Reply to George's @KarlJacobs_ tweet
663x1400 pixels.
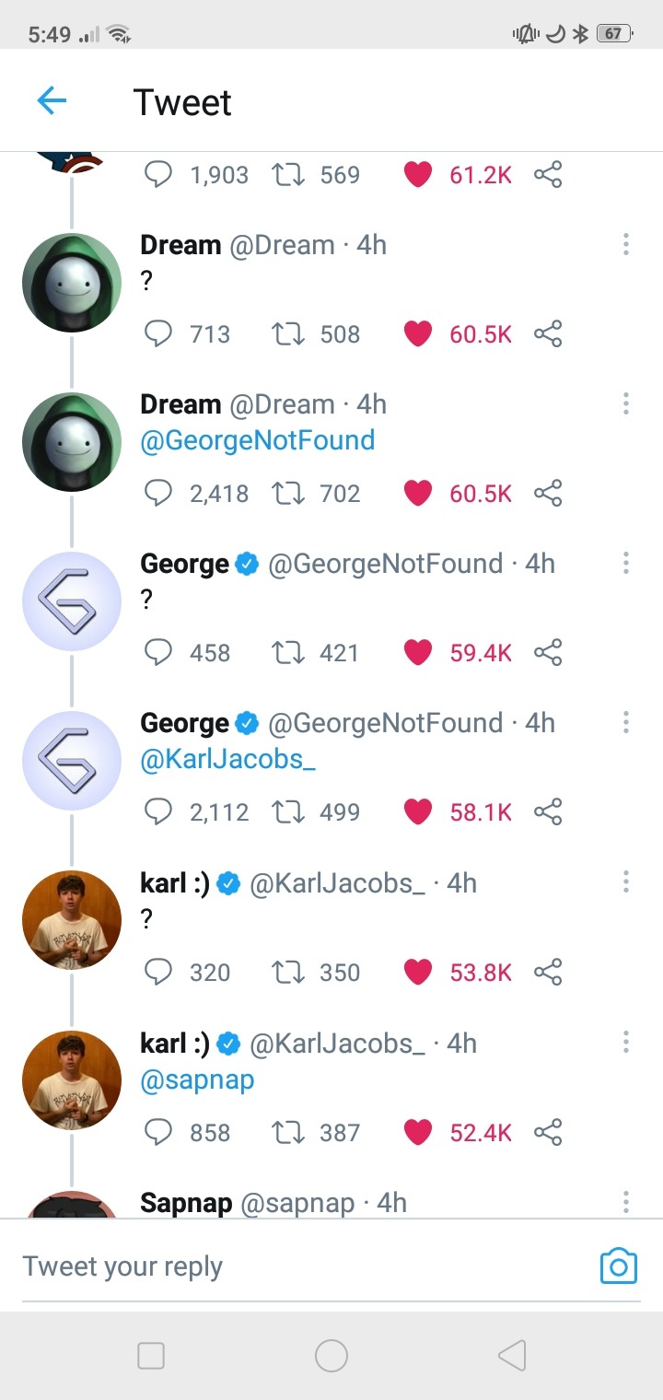pyautogui.click(x=159, y=812)
